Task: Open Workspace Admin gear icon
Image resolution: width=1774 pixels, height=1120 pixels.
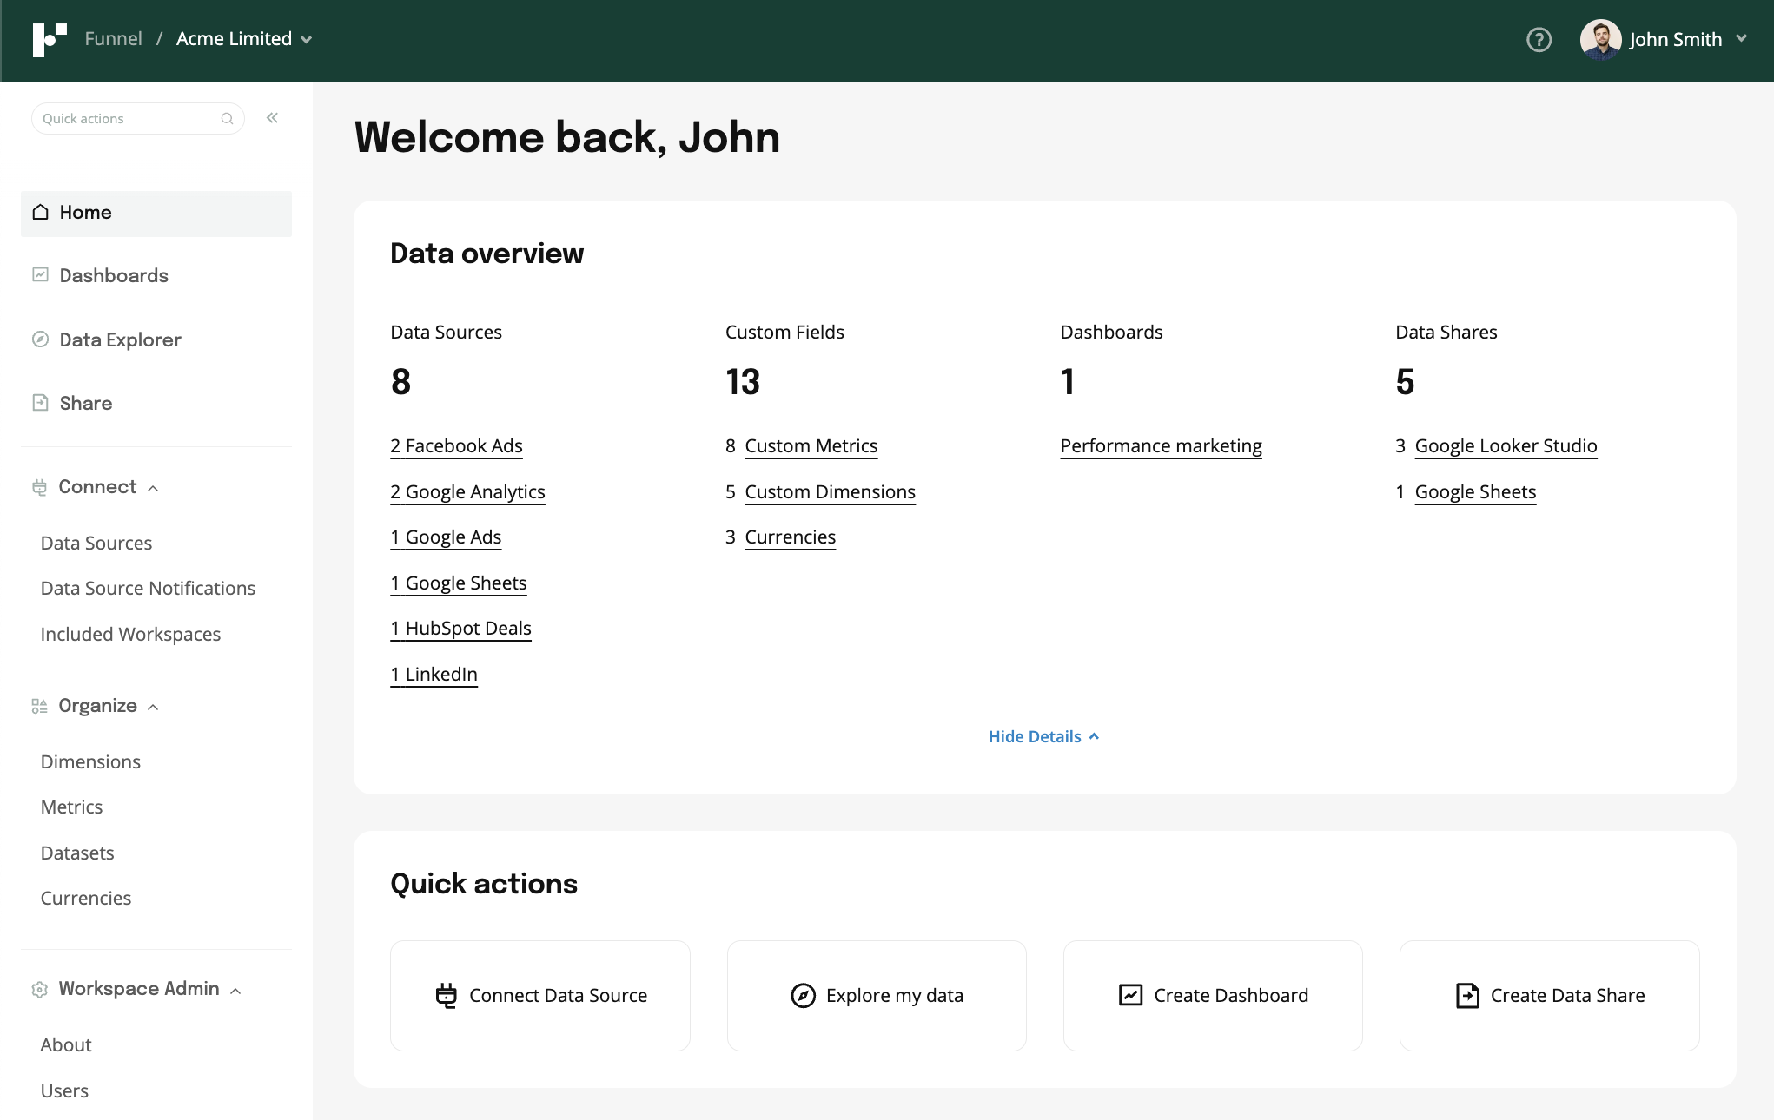Action: tap(39, 989)
